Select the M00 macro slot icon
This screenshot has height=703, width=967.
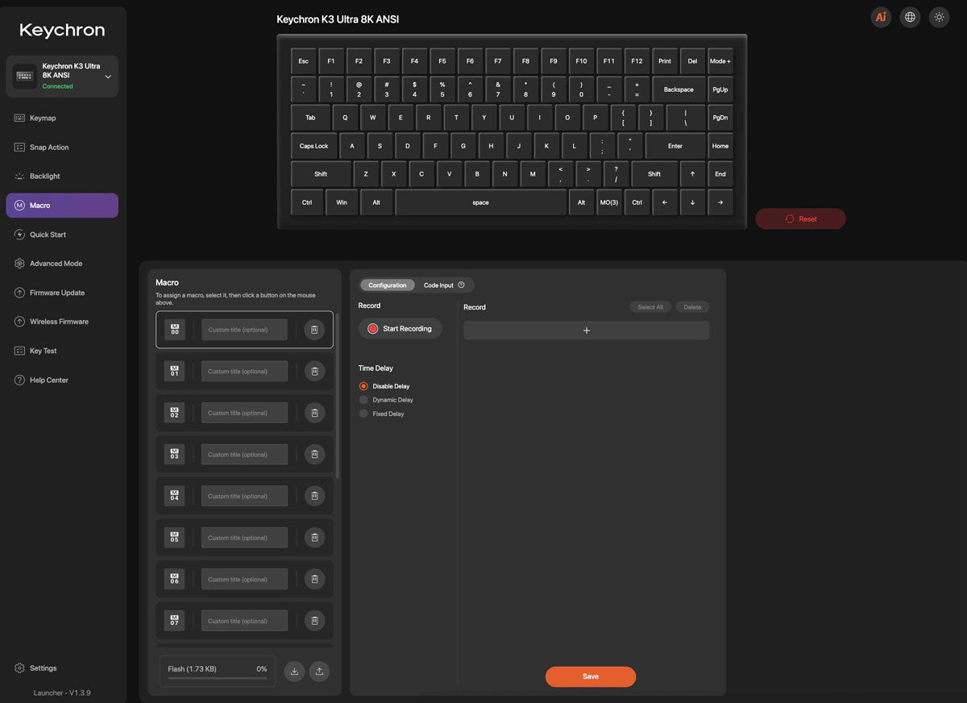point(175,329)
